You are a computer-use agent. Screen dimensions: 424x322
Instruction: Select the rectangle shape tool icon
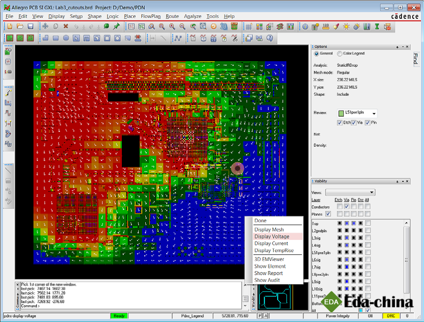(56, 38)
